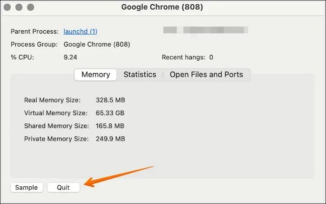Image resolution: width=326 pixels, height=204 pixels.
Task: Click the window zoom button
Action: (x=31, y=7)
